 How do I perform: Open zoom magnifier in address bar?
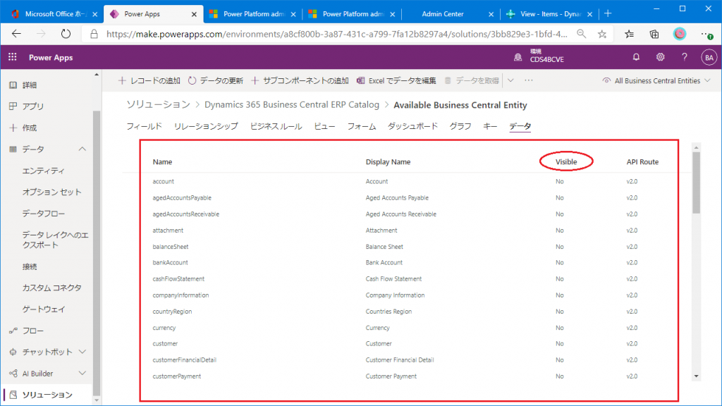pyautogui.click(x=581, y=34)
